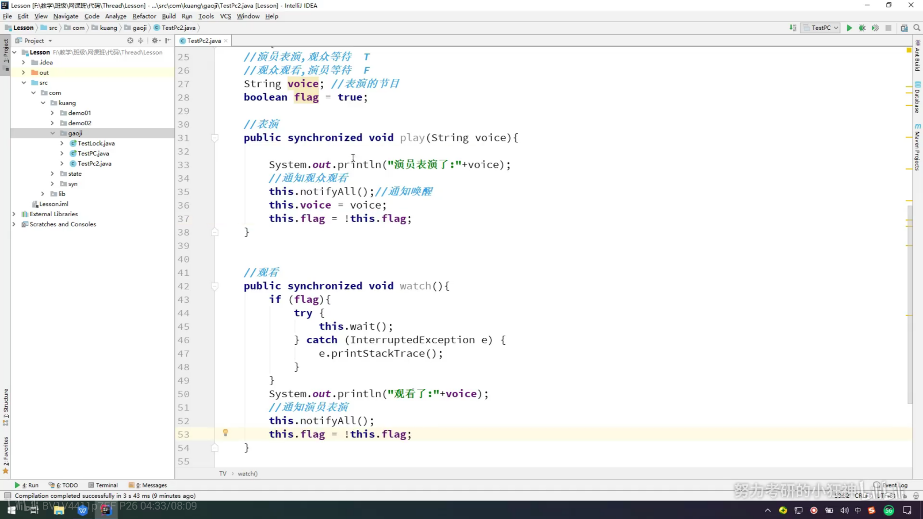Toggle fold marker at line 42
Viewport: 923px width, 519px height.
click(215, 286)
